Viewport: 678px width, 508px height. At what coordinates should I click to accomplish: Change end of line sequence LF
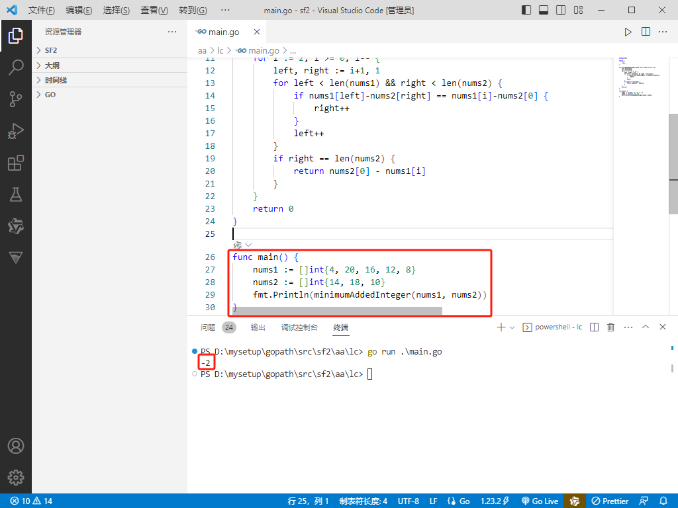pos(433,501)
